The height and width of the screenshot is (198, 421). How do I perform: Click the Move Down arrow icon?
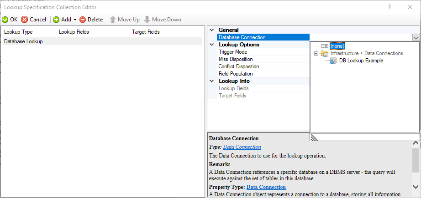tap(147, 20)
